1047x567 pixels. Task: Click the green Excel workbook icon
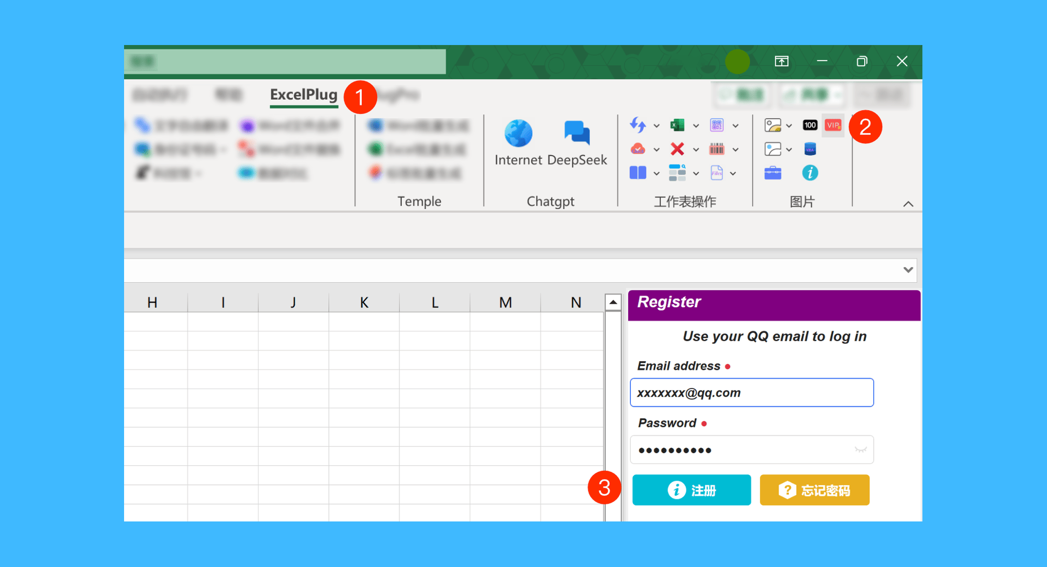[x=677, y=125]
